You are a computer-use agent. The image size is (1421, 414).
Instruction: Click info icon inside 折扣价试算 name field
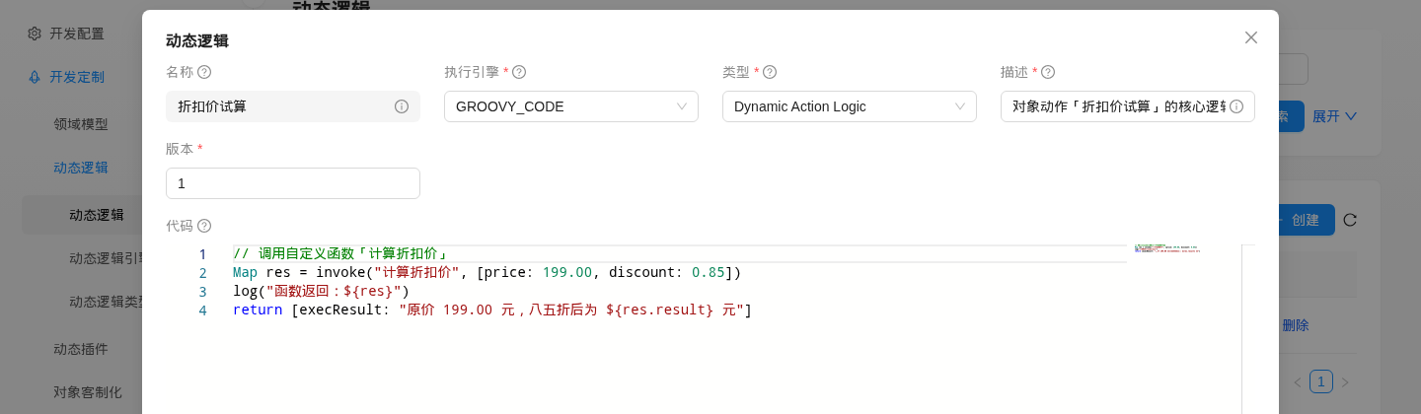click(x=402, y=106)
